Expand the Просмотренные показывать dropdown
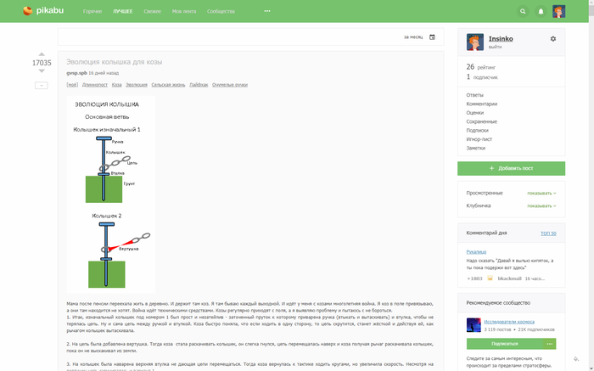The height and width of the screenshot is (371, 594). (543, 193)
